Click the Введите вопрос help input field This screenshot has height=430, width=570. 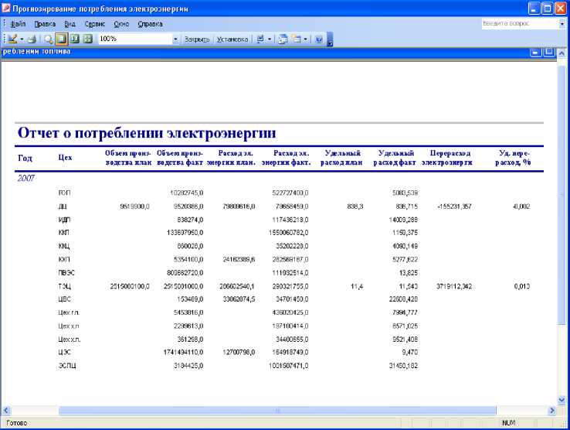pos(517,24)
